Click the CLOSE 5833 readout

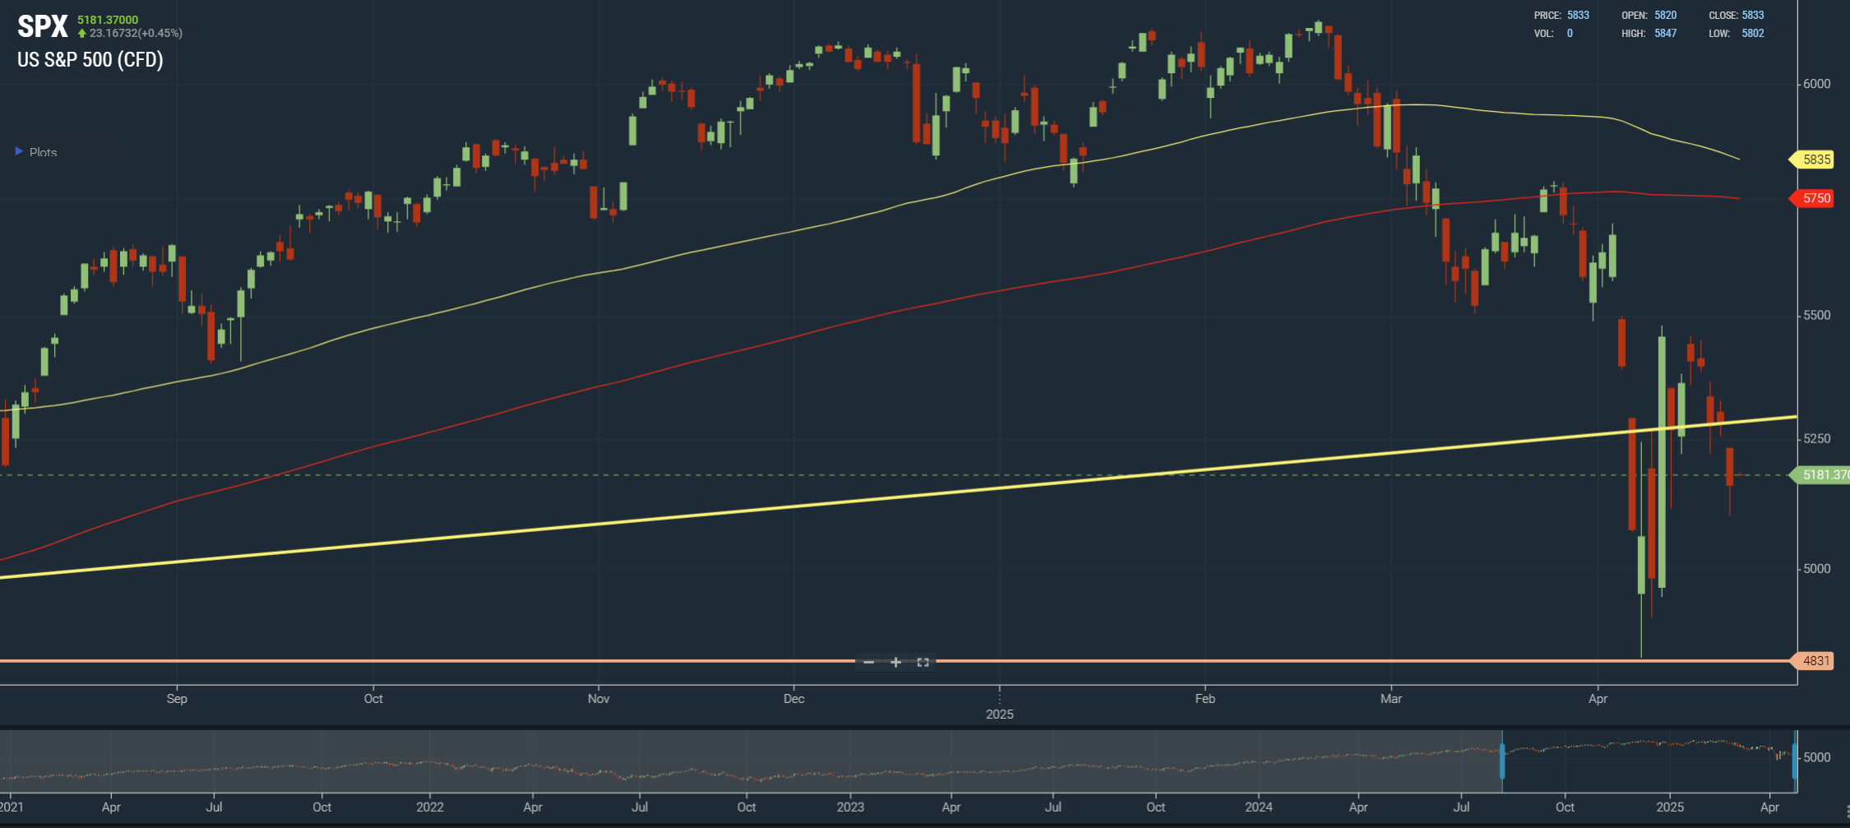1737,15
